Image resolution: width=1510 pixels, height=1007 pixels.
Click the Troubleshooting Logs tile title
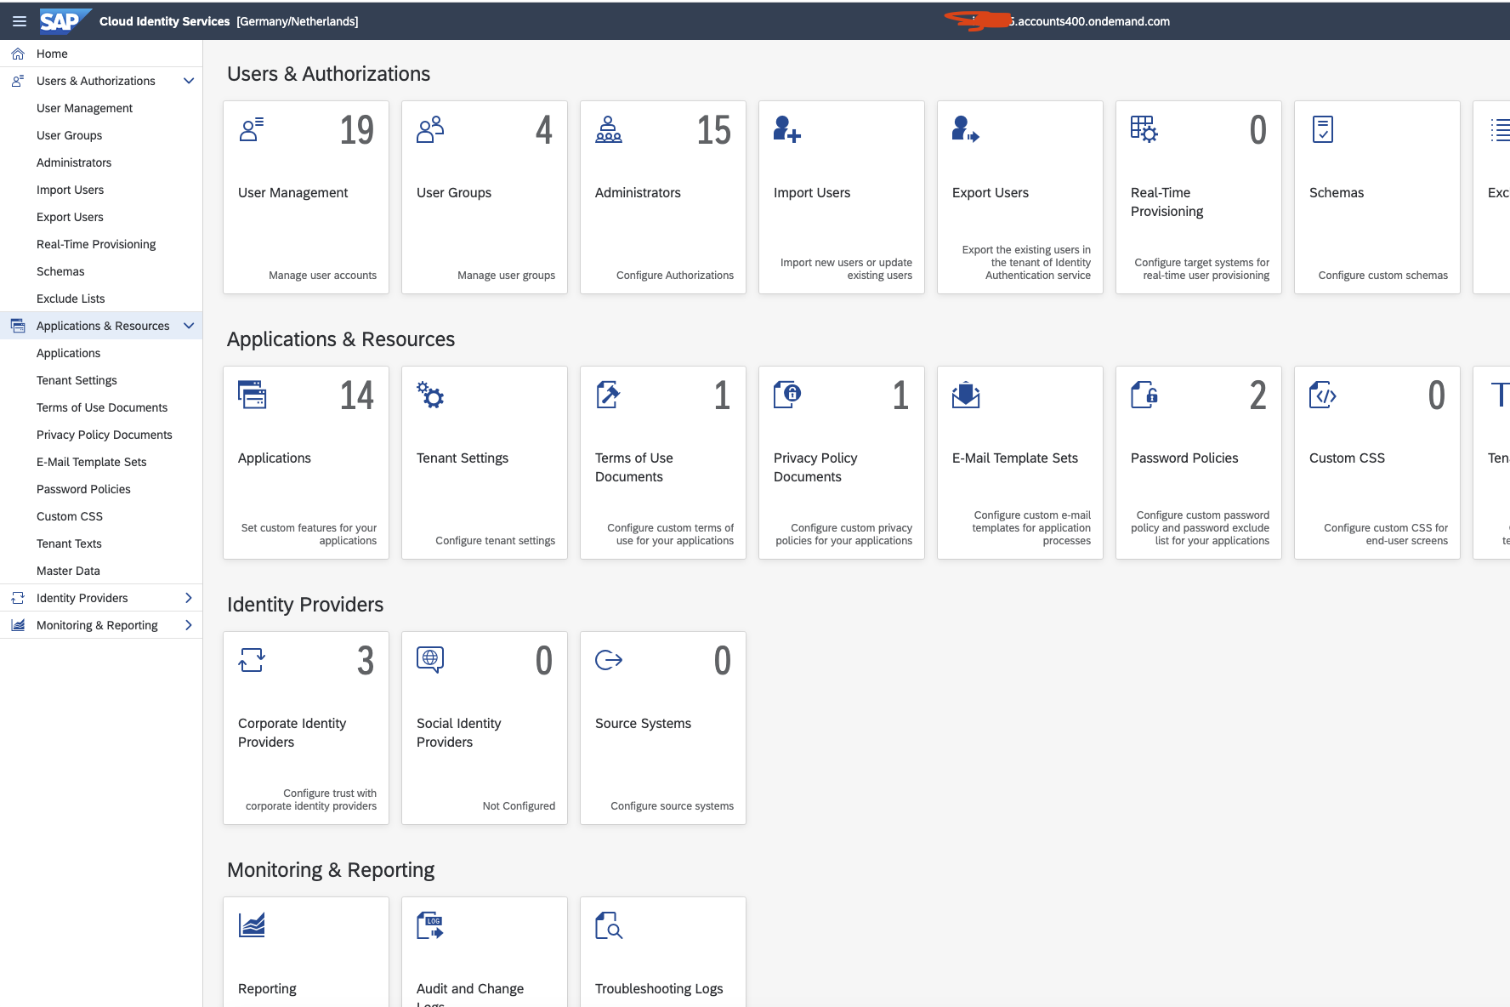659,989
